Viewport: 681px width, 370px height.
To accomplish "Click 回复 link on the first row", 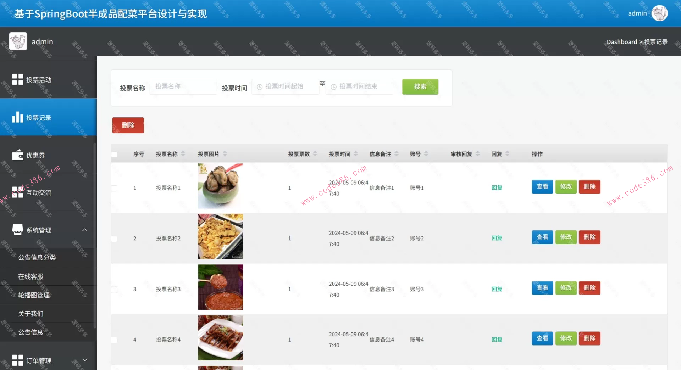I will click(497, 188).
